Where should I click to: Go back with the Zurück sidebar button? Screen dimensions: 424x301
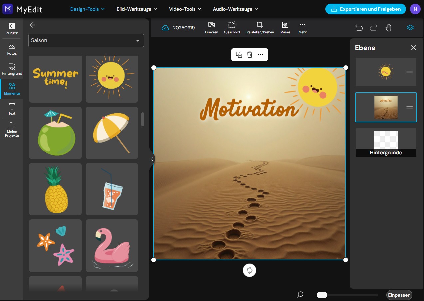[12, 29]
